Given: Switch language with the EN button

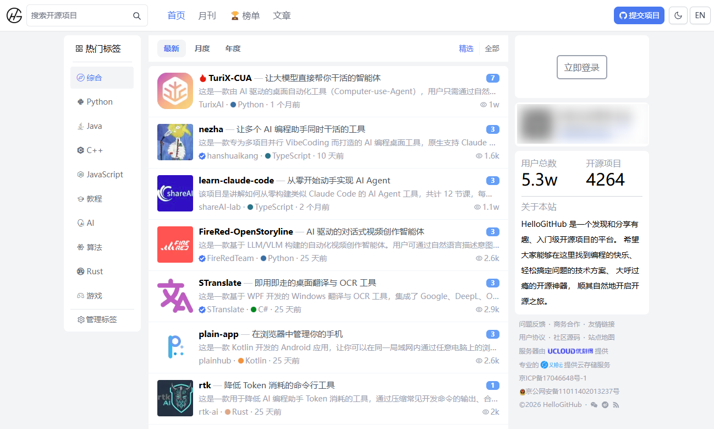Looking at the screenshot, I should pos(700,15).
